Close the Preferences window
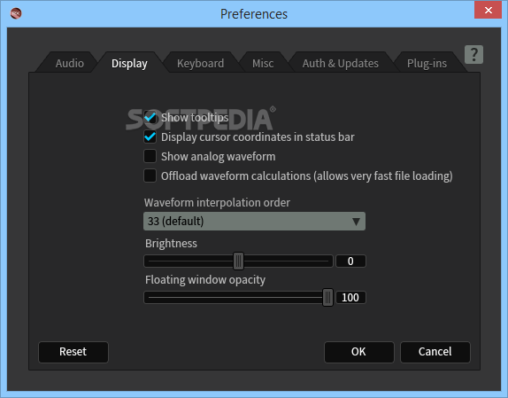Screen dimensions: 508x398 [488, 10]
